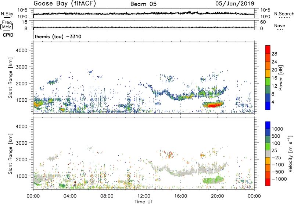This screenshot has width=294, height=204.
Task: Click the 'themis (tau) -3310' text
Action: click(58, 36)
